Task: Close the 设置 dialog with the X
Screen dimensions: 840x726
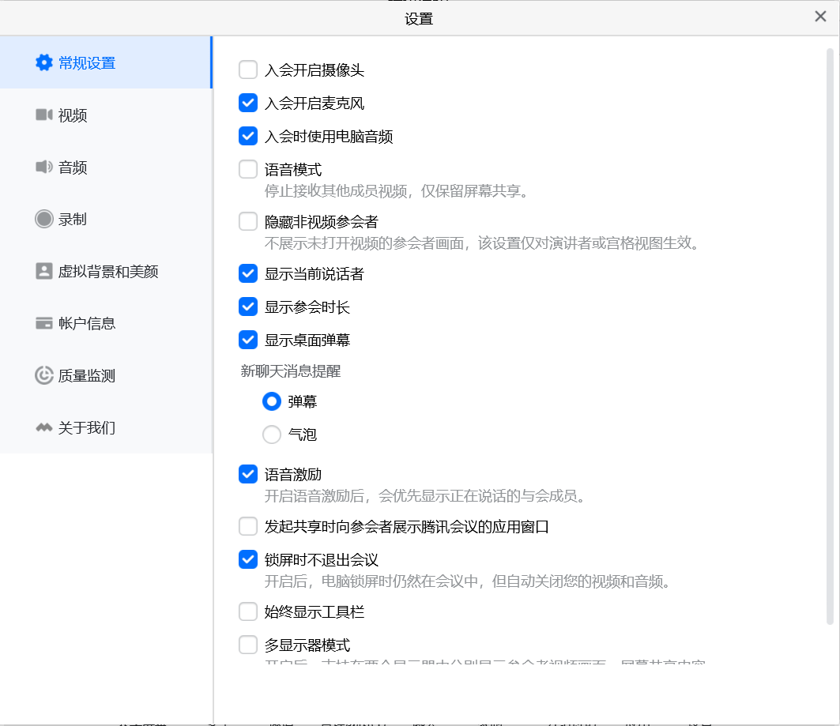Action: click(820, 17)
